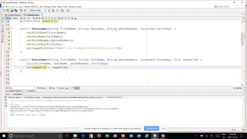
Task: Open Excel from the taskbar
Action: coord(107,136)
